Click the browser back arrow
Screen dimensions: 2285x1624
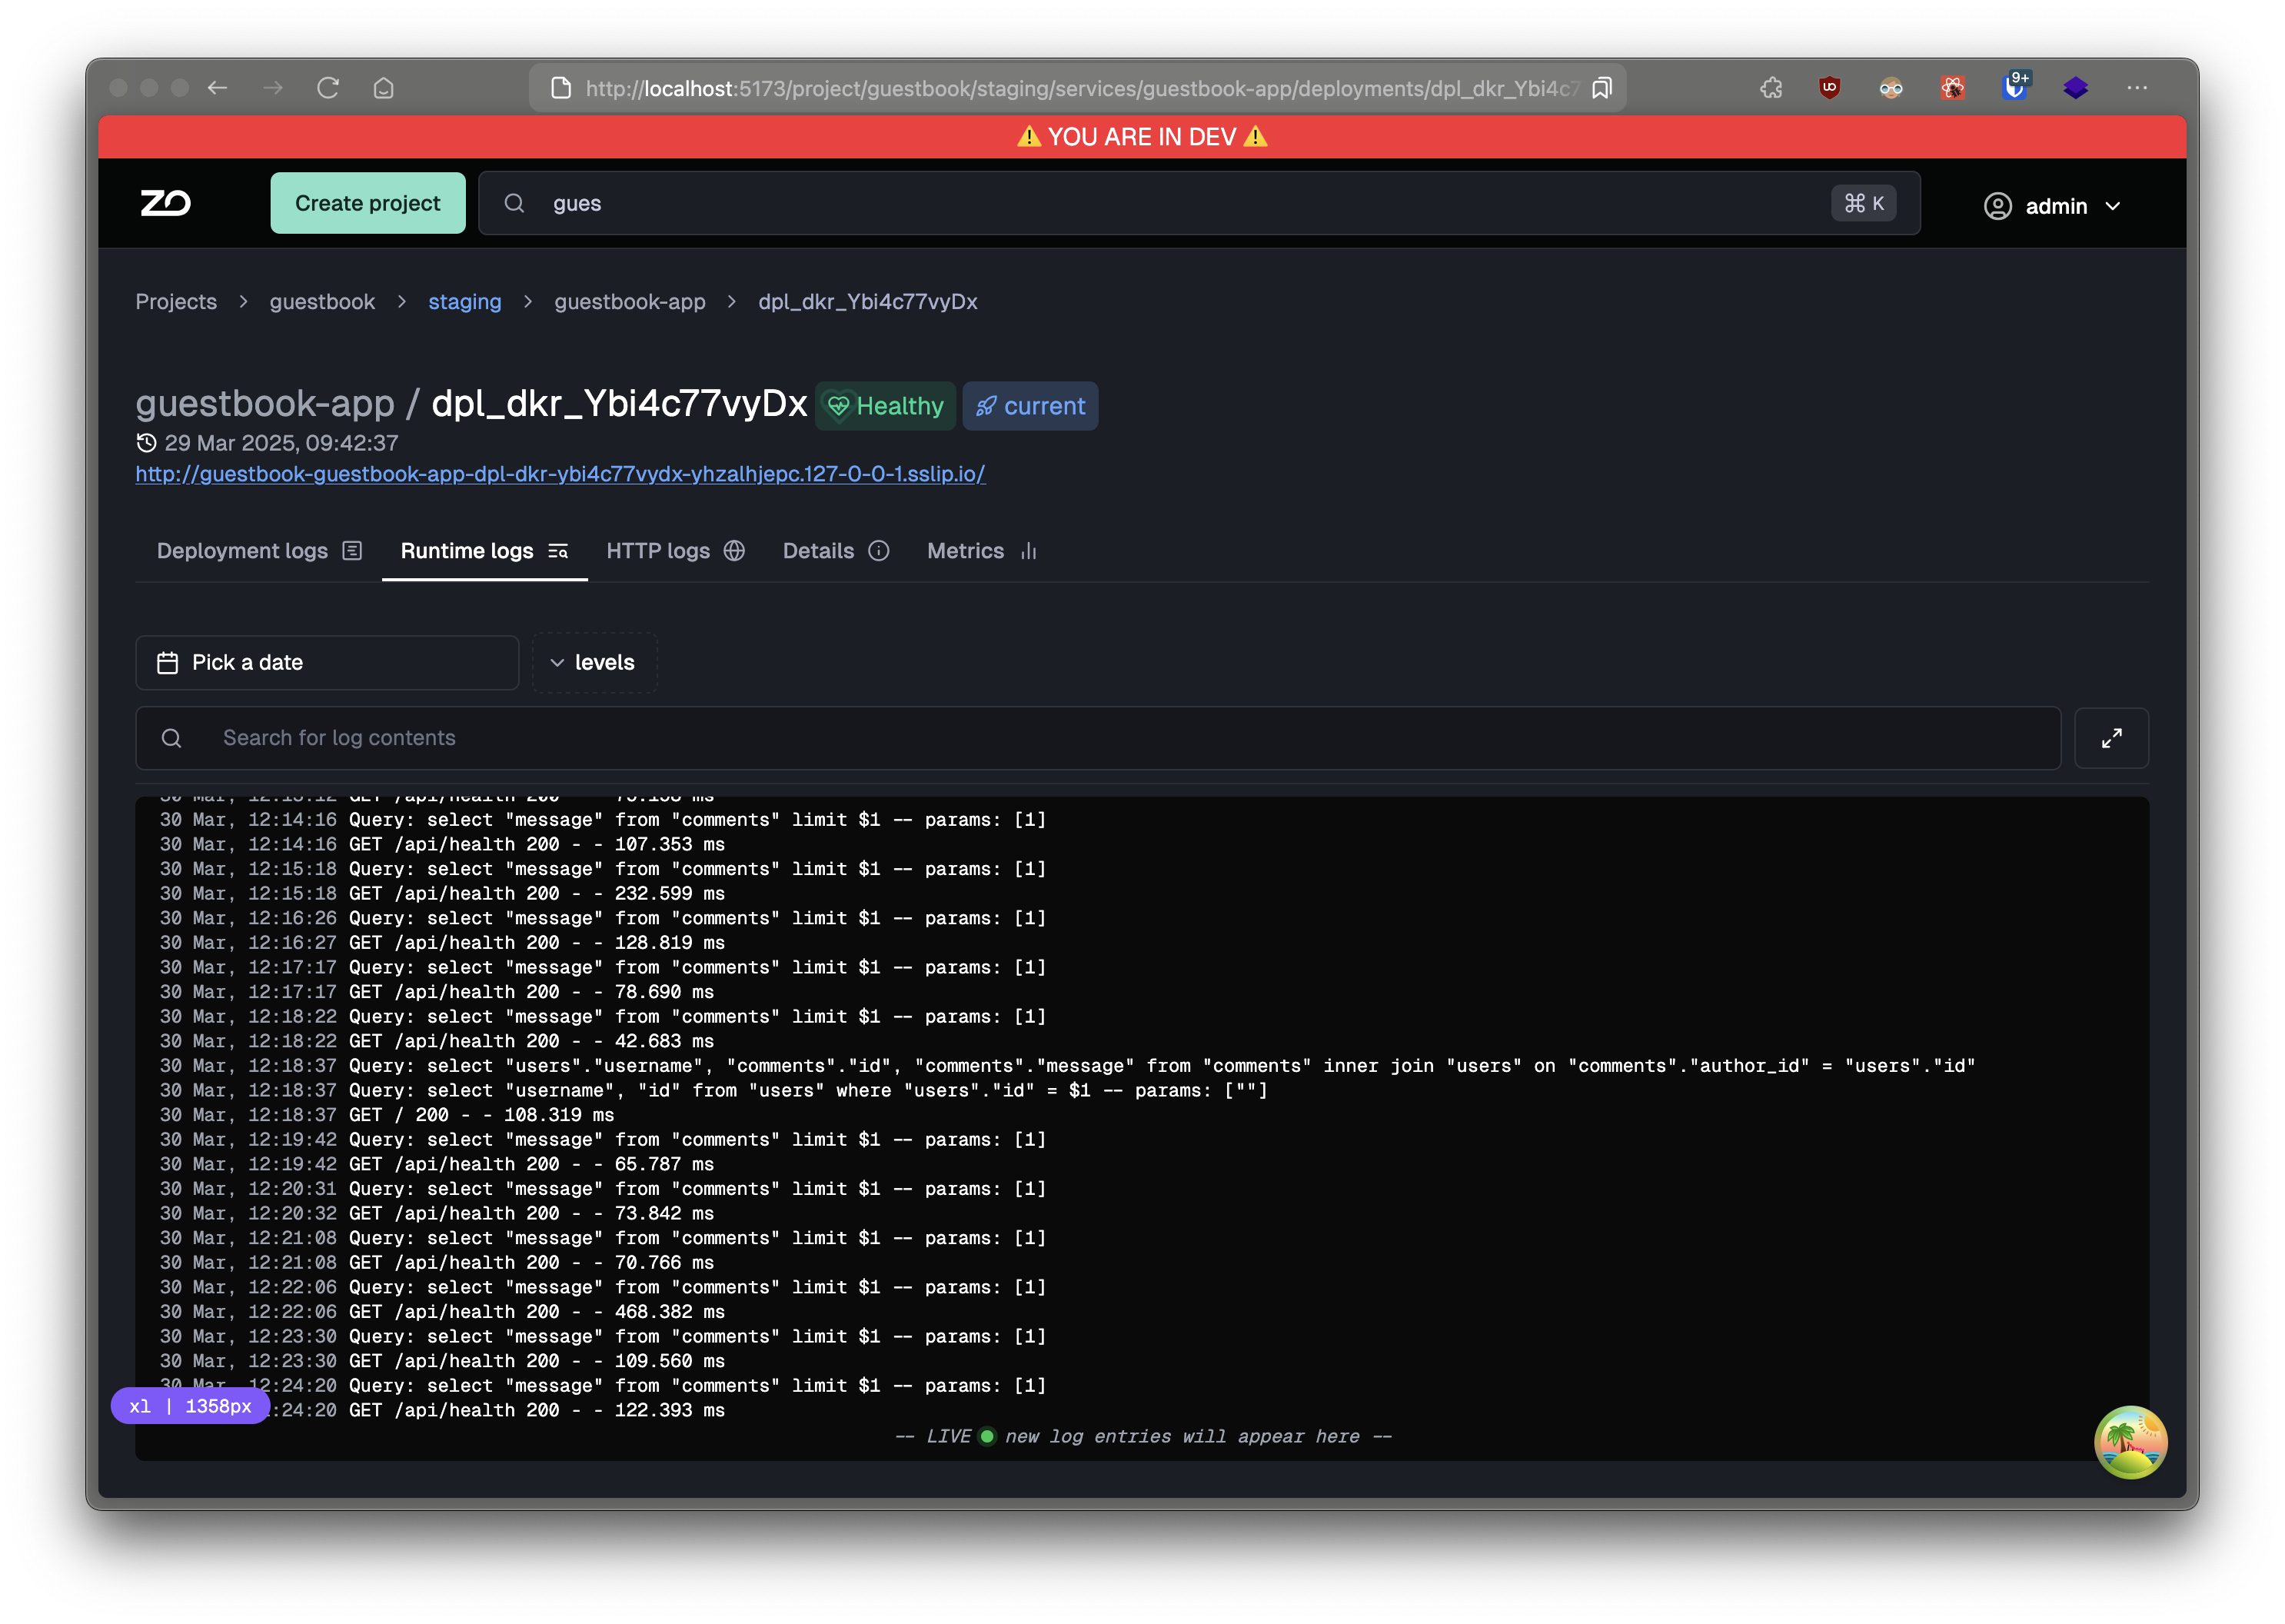point(217,88)
